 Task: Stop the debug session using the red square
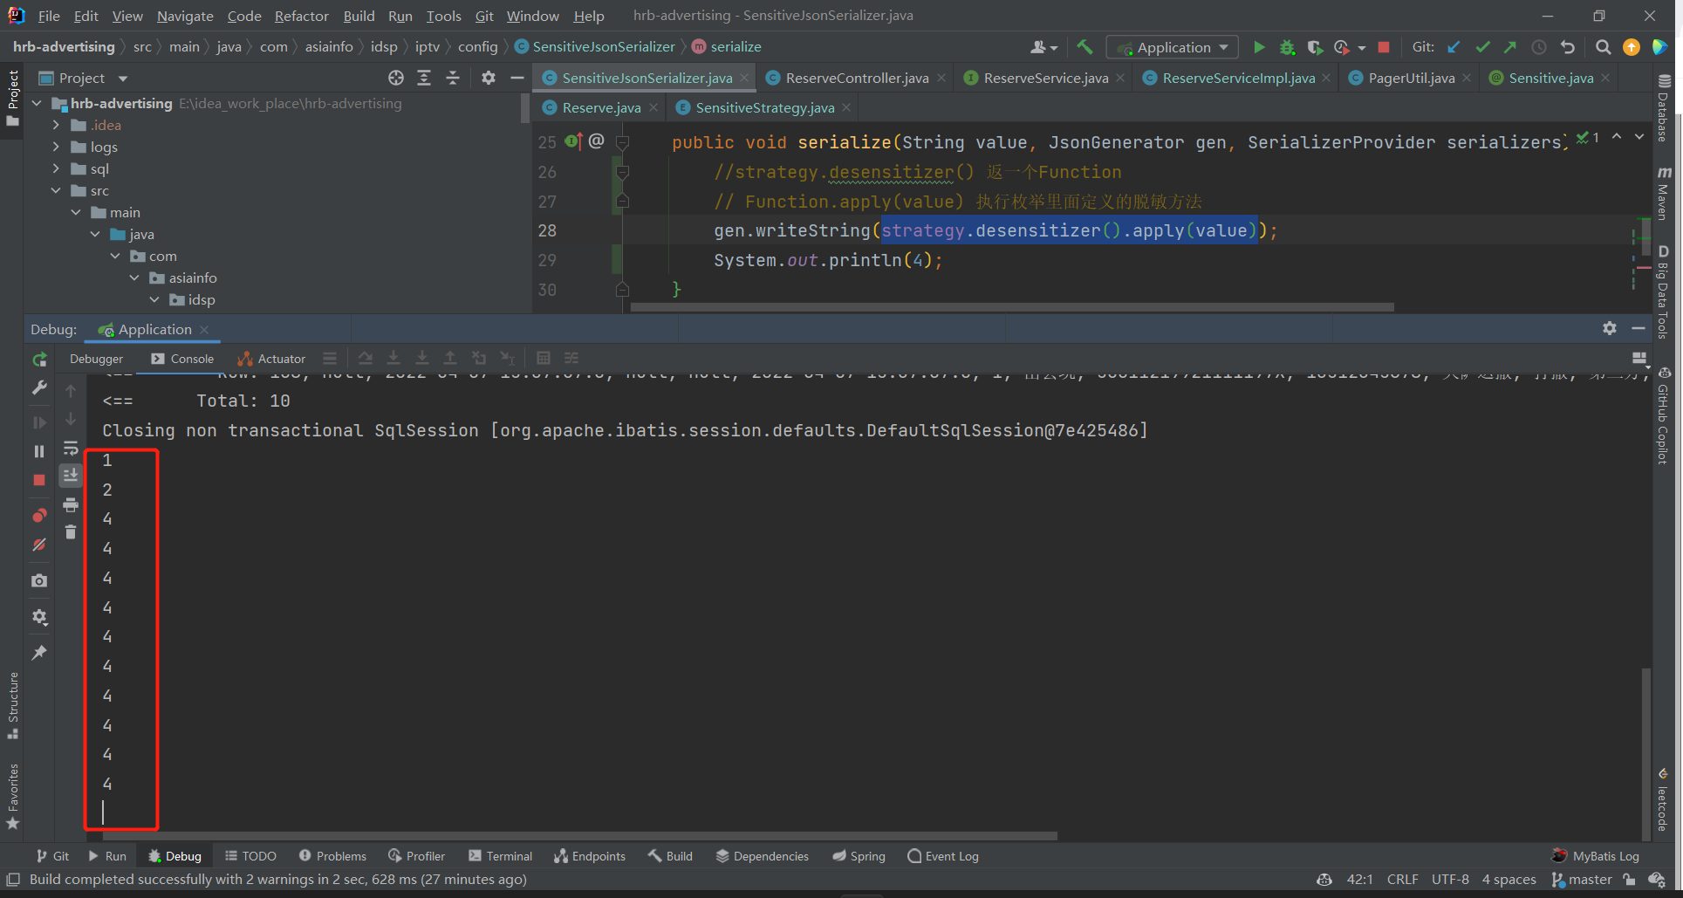(39, 480)
